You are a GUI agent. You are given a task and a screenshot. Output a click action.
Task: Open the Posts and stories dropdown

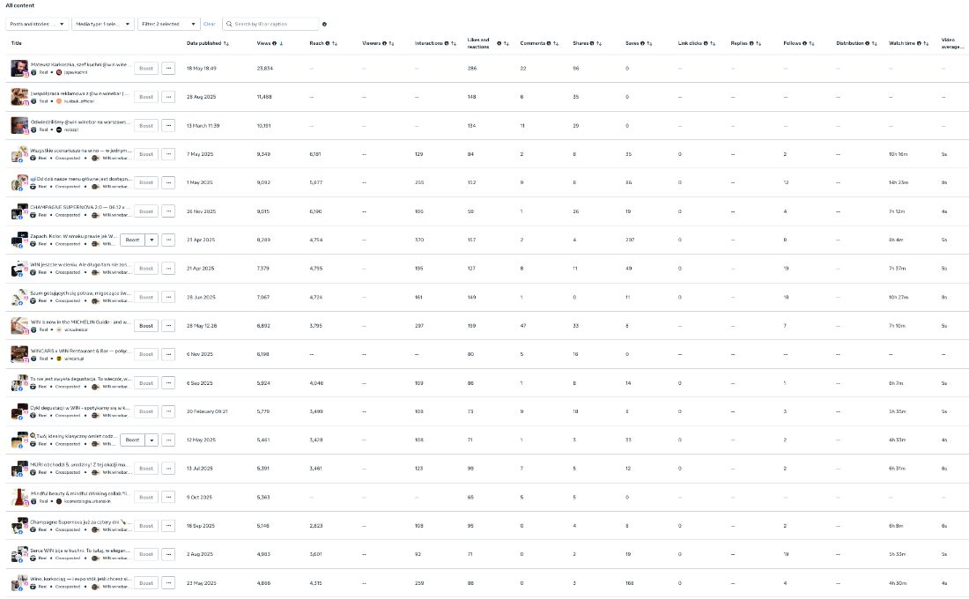tap(37, 24)
